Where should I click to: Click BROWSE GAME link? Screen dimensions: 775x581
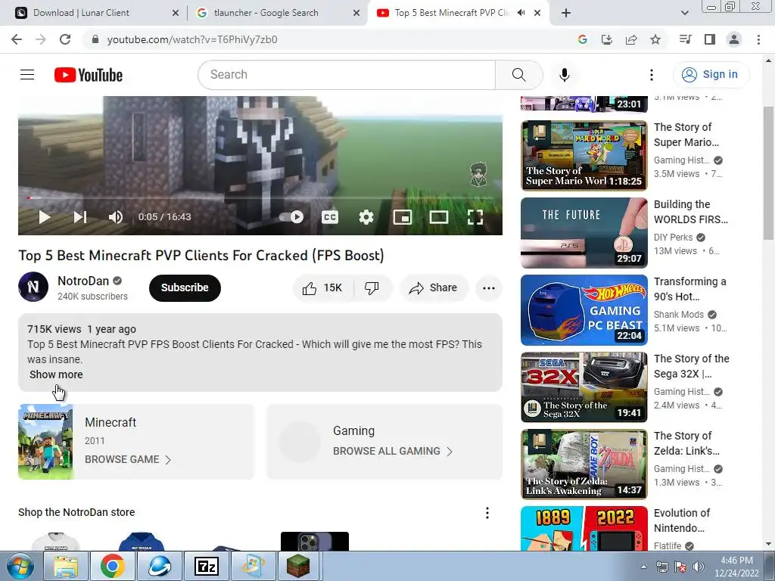point(127,460)
